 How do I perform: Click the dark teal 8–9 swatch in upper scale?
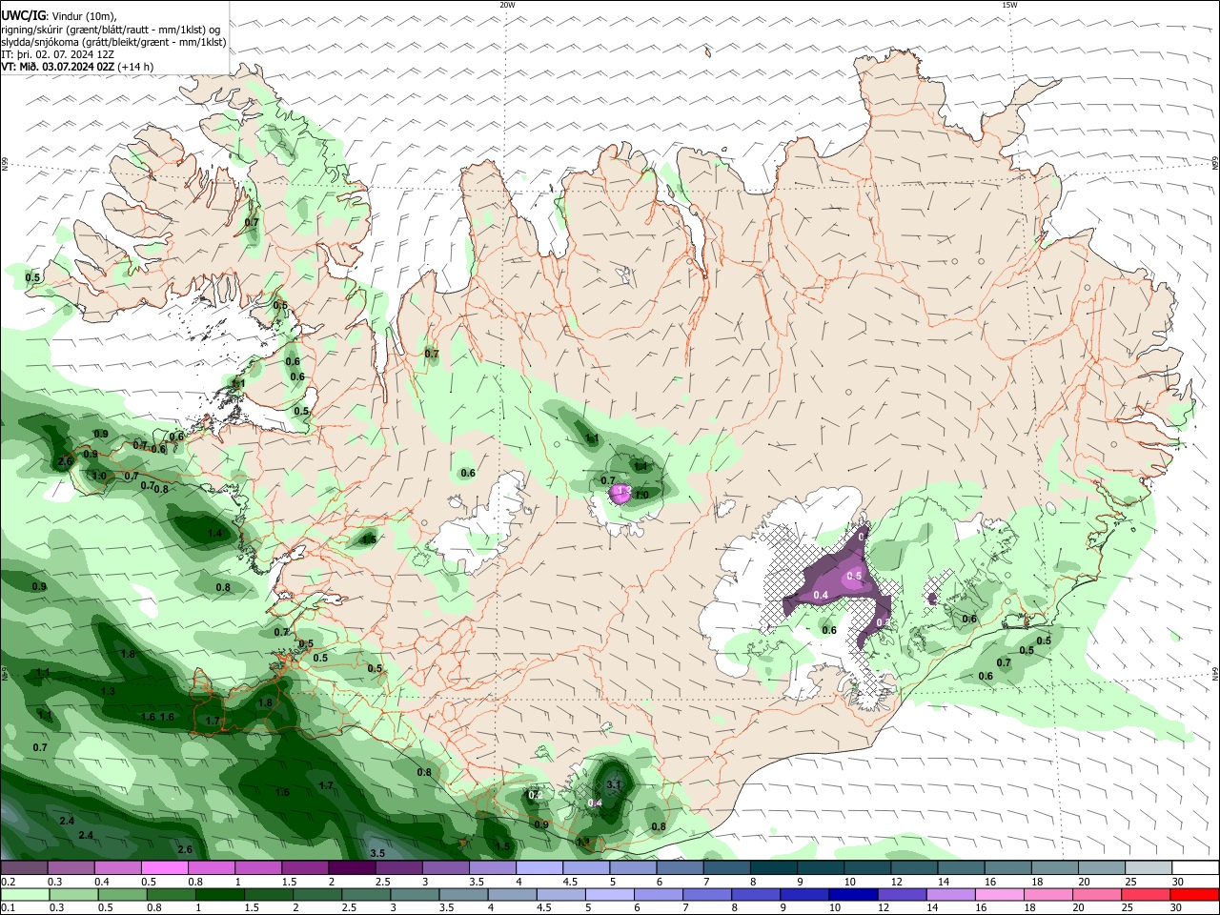pyautogui.click(x=774, y=868)
